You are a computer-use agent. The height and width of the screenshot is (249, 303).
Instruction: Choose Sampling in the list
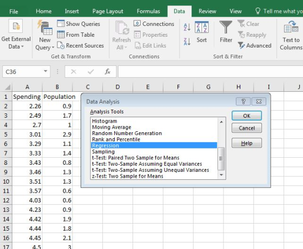pyautogui.click(x=154, y=152)
